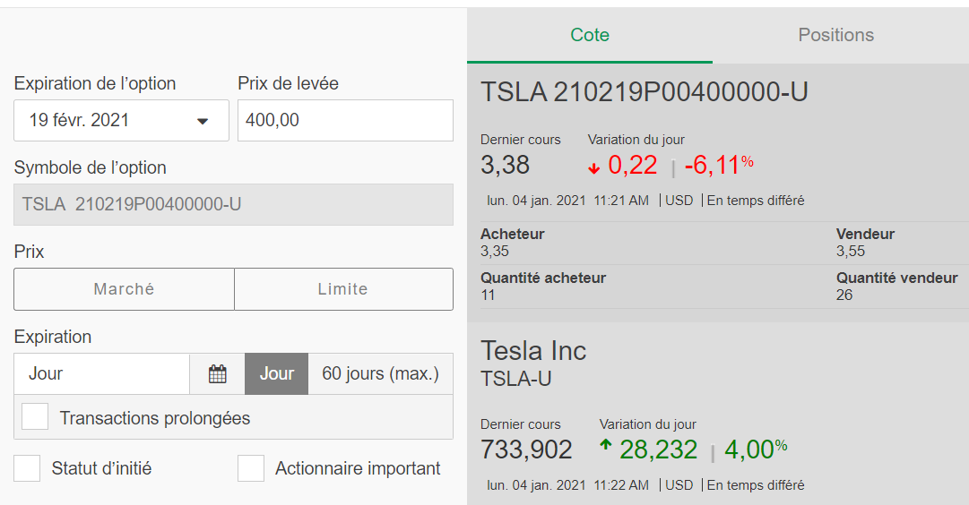Open the Positions tab
The width and height of the screenshot is (969, 505).
pos(836,35)
